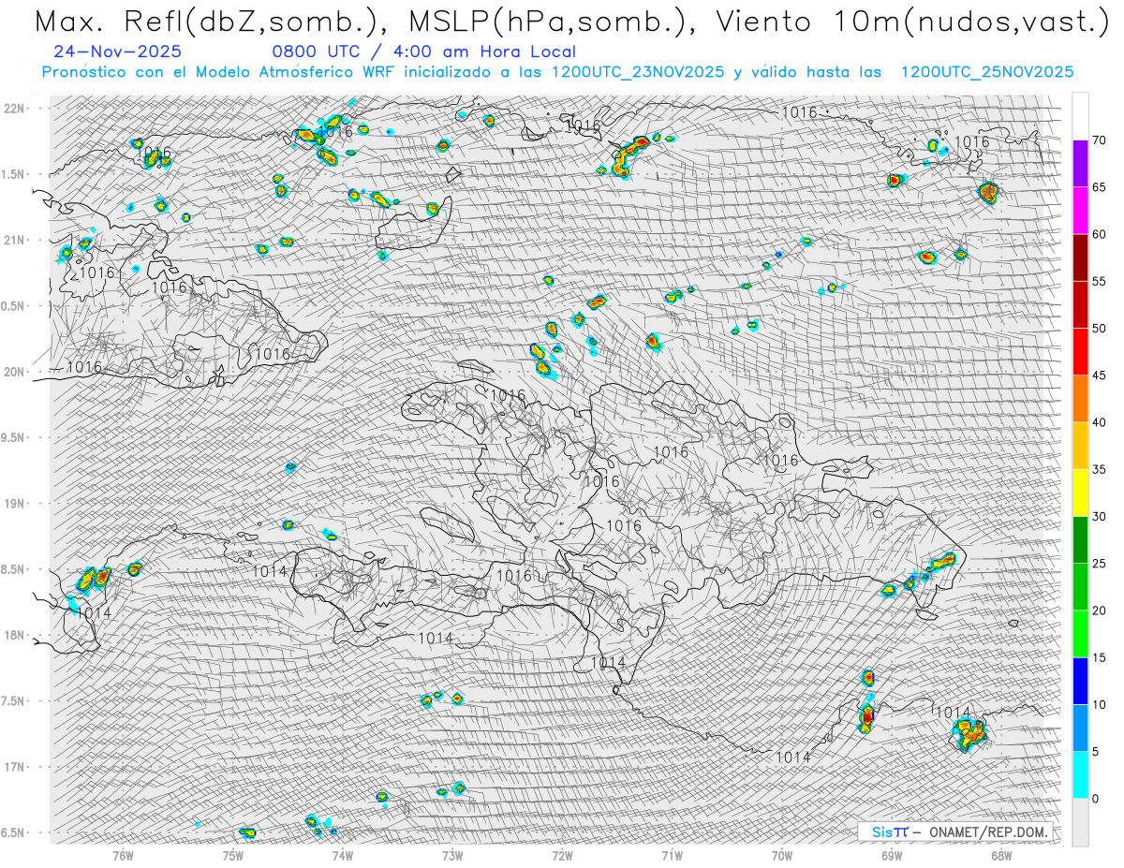The height and width of the screenshot is (868, 1124).
Task: Click the '20N' latitude axis label
Action: 14,373
